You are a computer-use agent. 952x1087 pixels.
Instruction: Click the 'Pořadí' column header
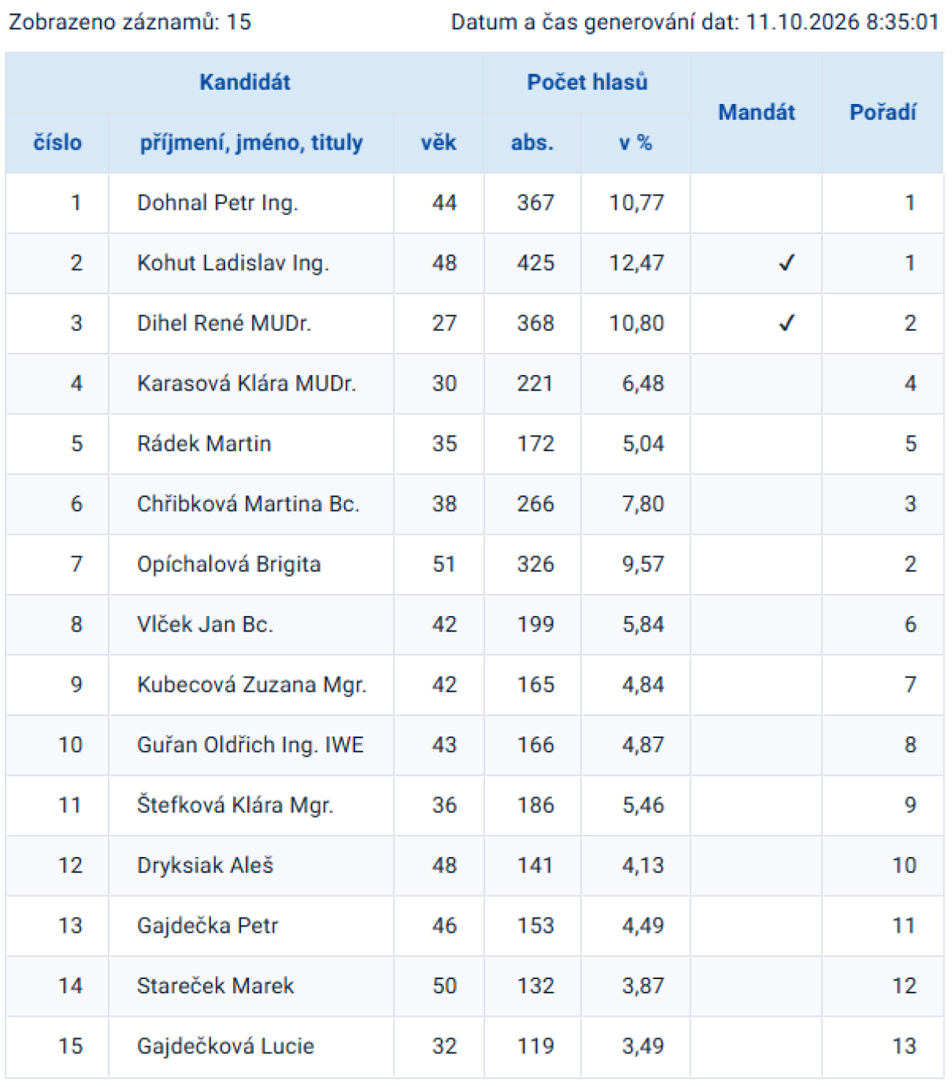pyautogui.click(x=883, y=113)
